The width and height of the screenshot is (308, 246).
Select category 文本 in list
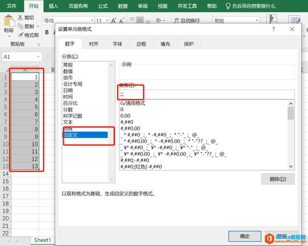(68, 122)
